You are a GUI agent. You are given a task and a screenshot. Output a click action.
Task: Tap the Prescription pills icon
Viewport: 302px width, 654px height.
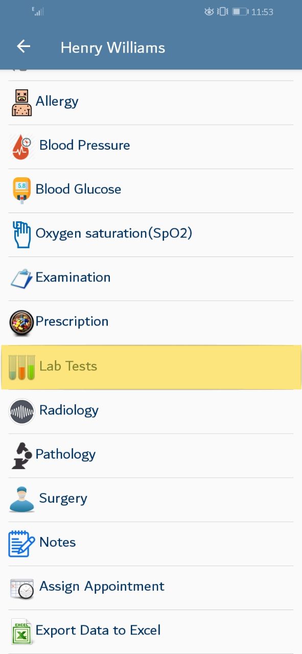click(21, 322)
